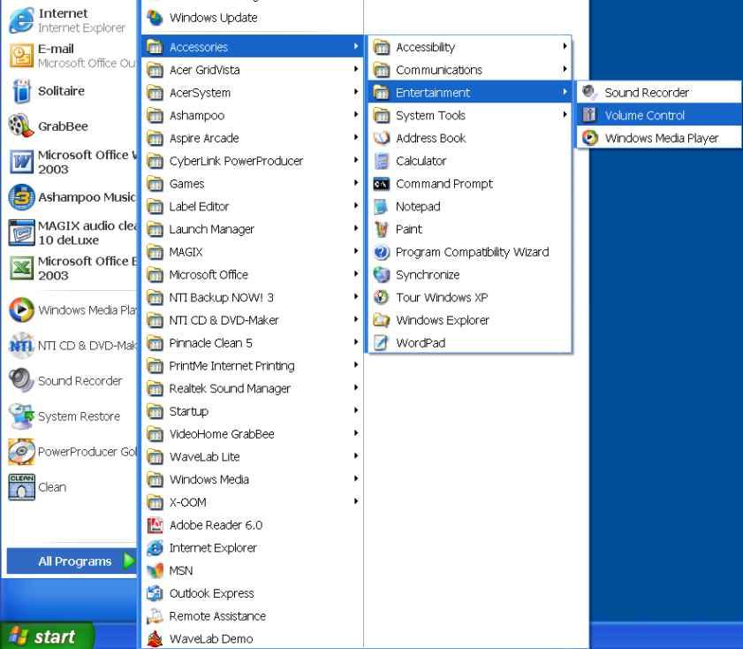
Task: Click the Command Prompt icon
Action: click(382, 184)
